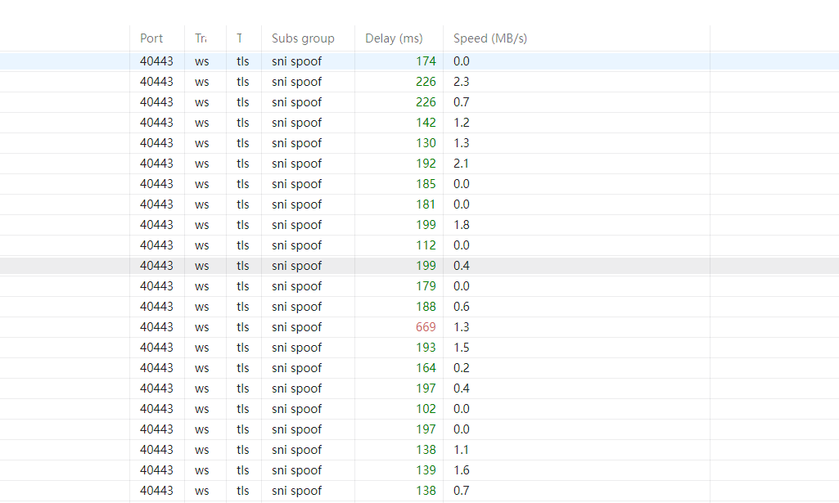The height and width of the screenshot is (503, 839).
Task: Select the speed value 2.1
Action: click(x=461, y=164)
